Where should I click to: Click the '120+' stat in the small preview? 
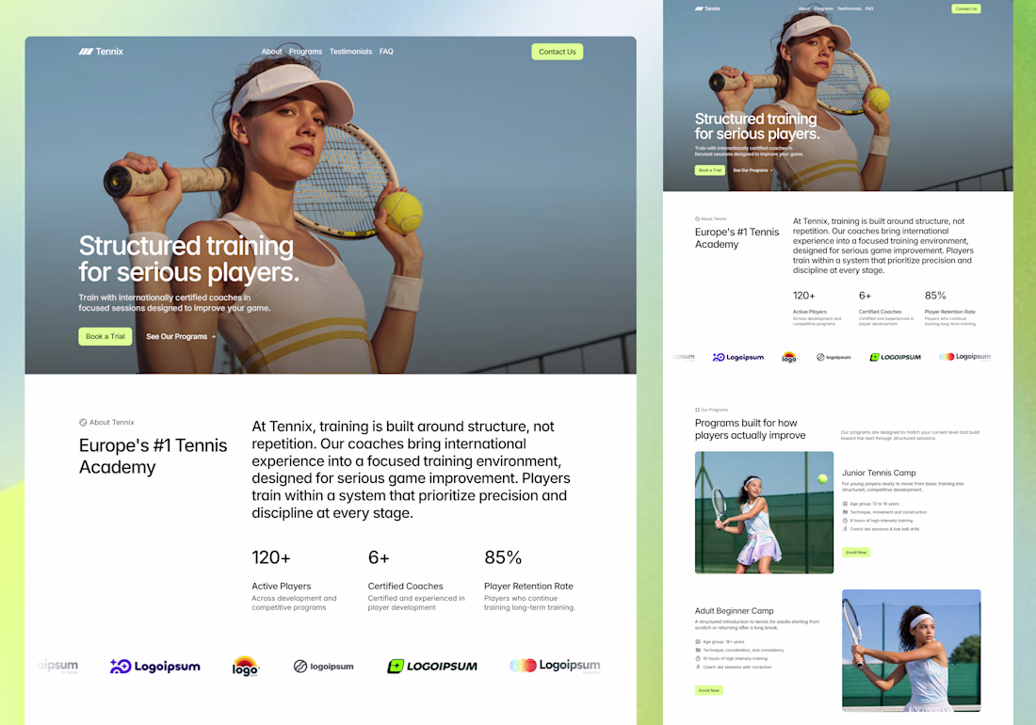pos(804,296)
